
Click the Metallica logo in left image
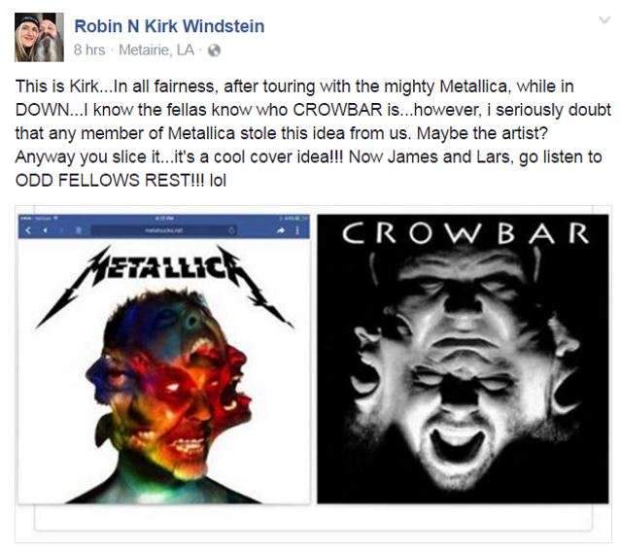(x=164, y=285)
